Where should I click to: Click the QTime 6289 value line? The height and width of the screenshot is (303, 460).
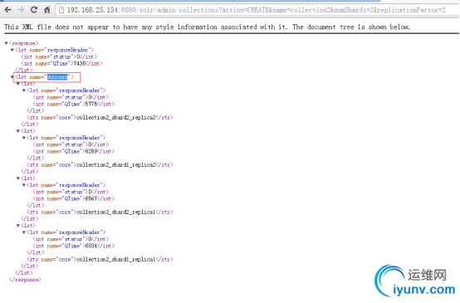[x=74, y=151]
